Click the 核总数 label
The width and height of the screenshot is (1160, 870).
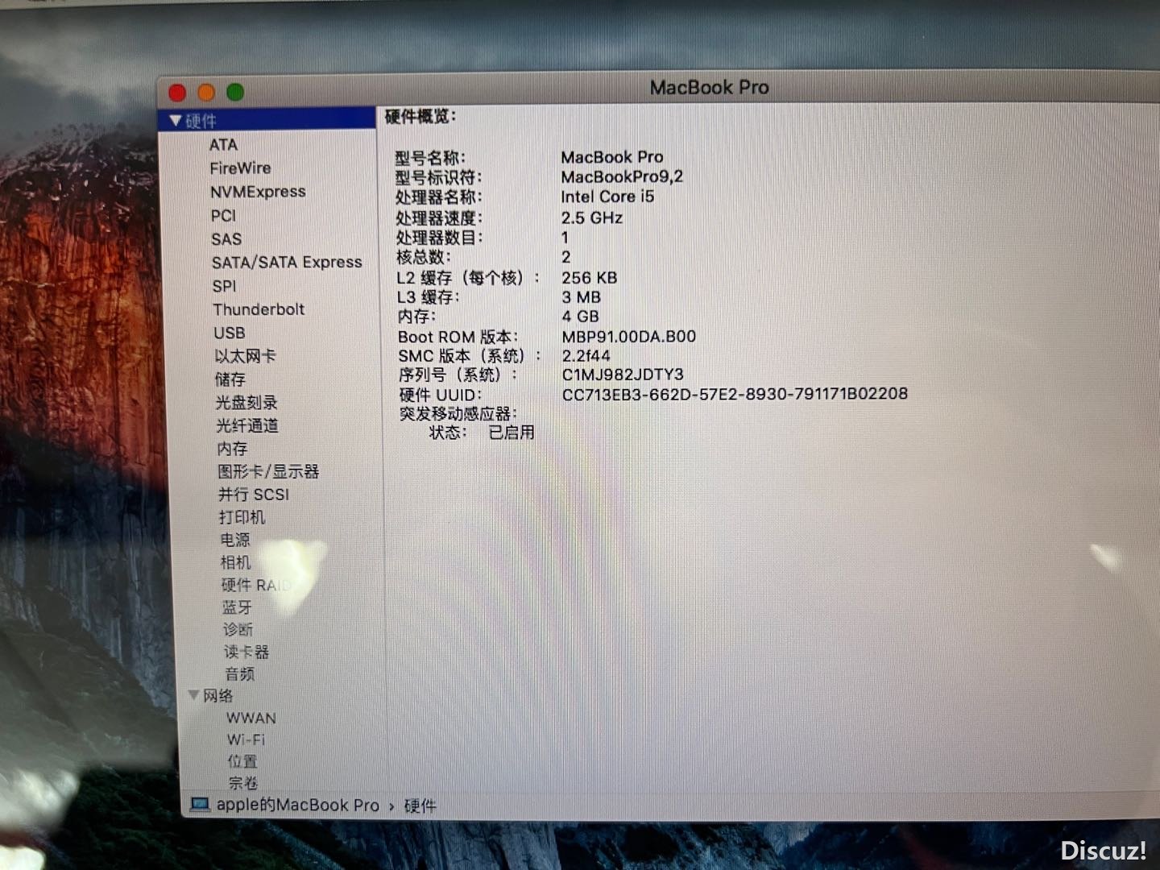click(x=424, y=258)
